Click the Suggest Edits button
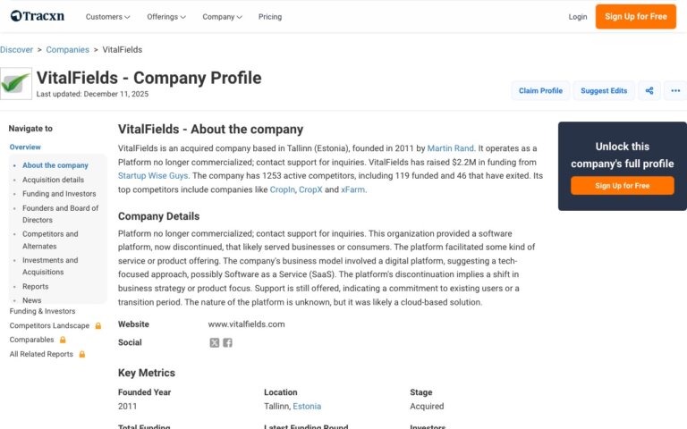This screenshot has width=687, height=429. tap(604, 90)
